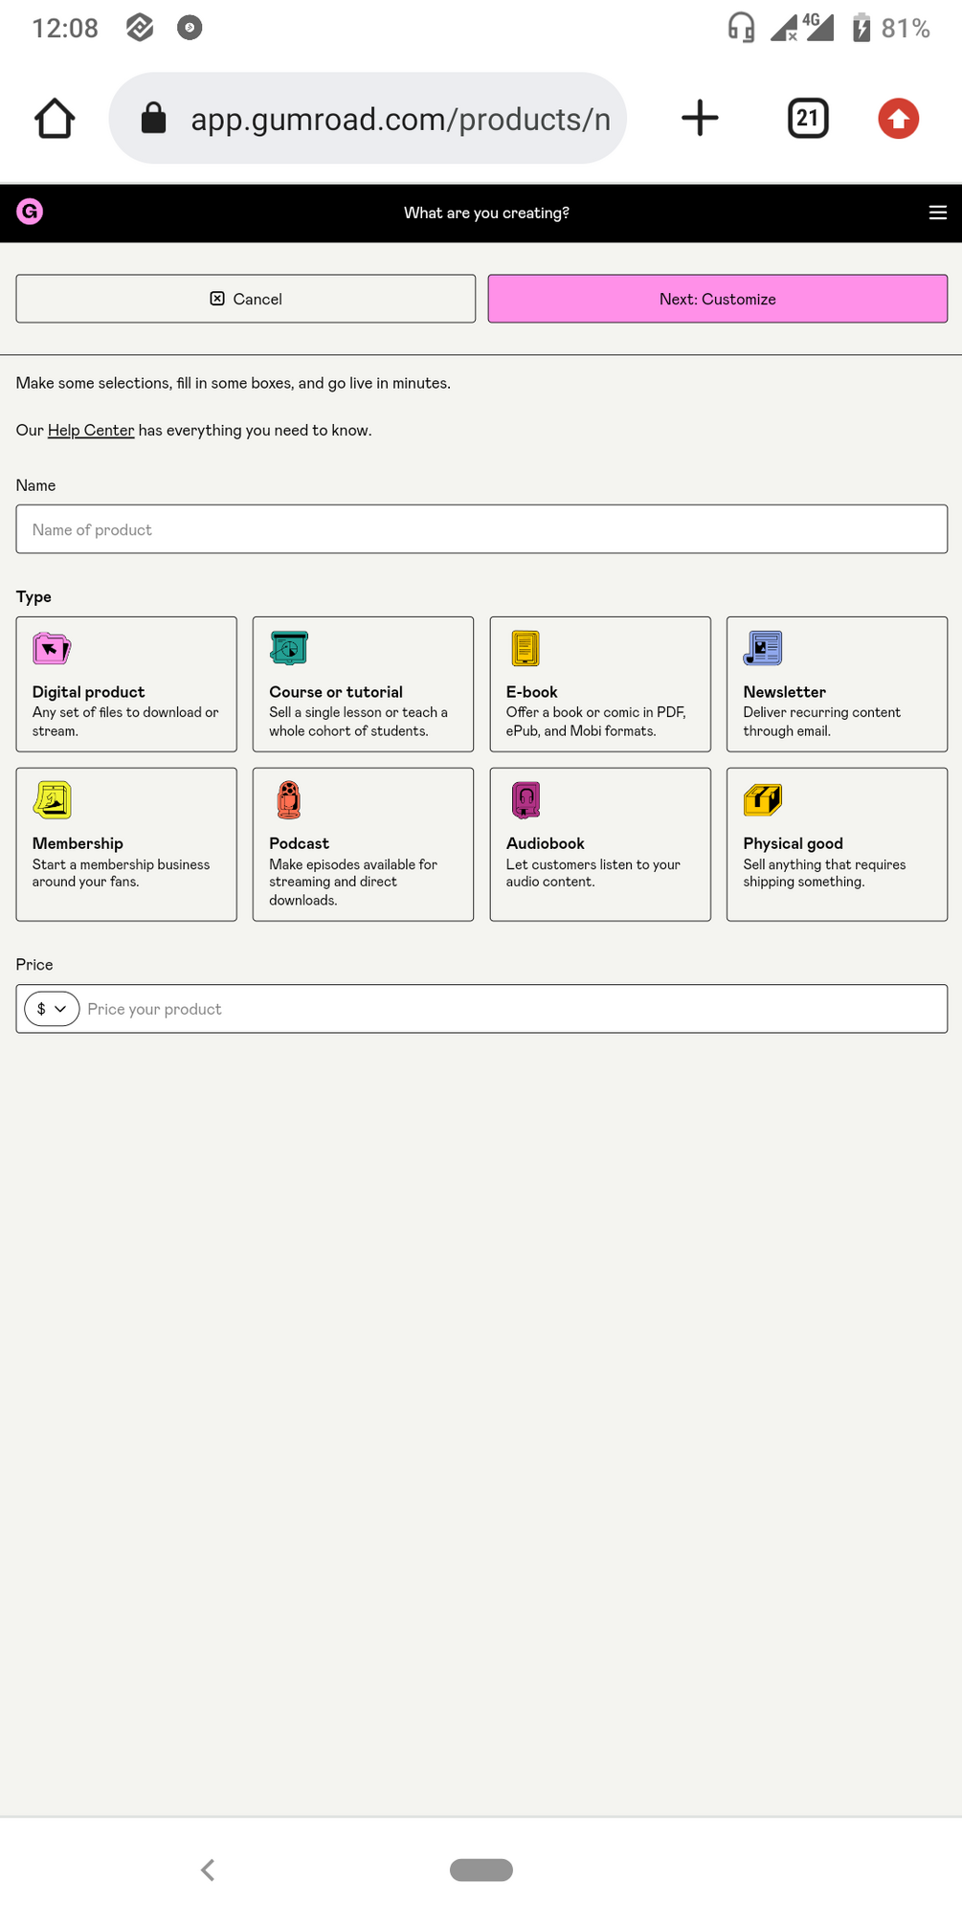The width and height of the screenshot is (962, 1924).
Task: Click the Cancel button
Action: pos(246,299)
